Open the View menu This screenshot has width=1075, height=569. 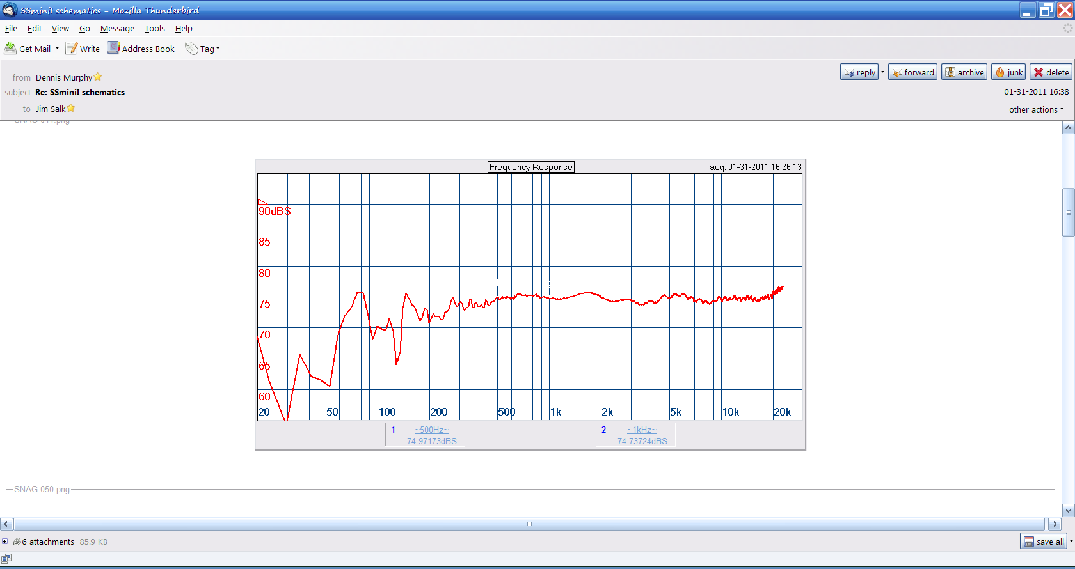(x=60, y=29)
